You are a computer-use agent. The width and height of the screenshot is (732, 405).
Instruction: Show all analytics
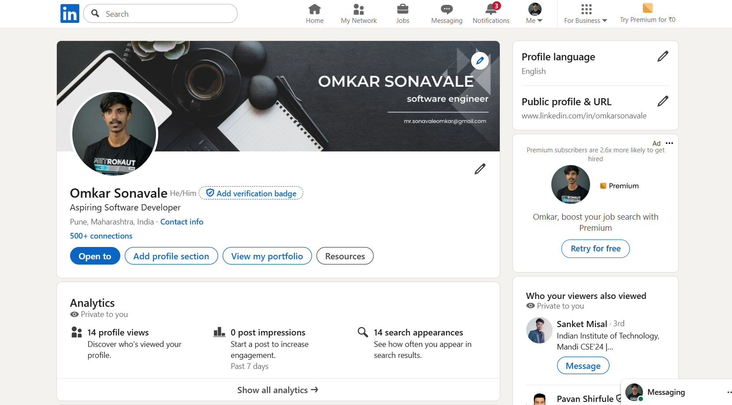(x=278, y=390)
